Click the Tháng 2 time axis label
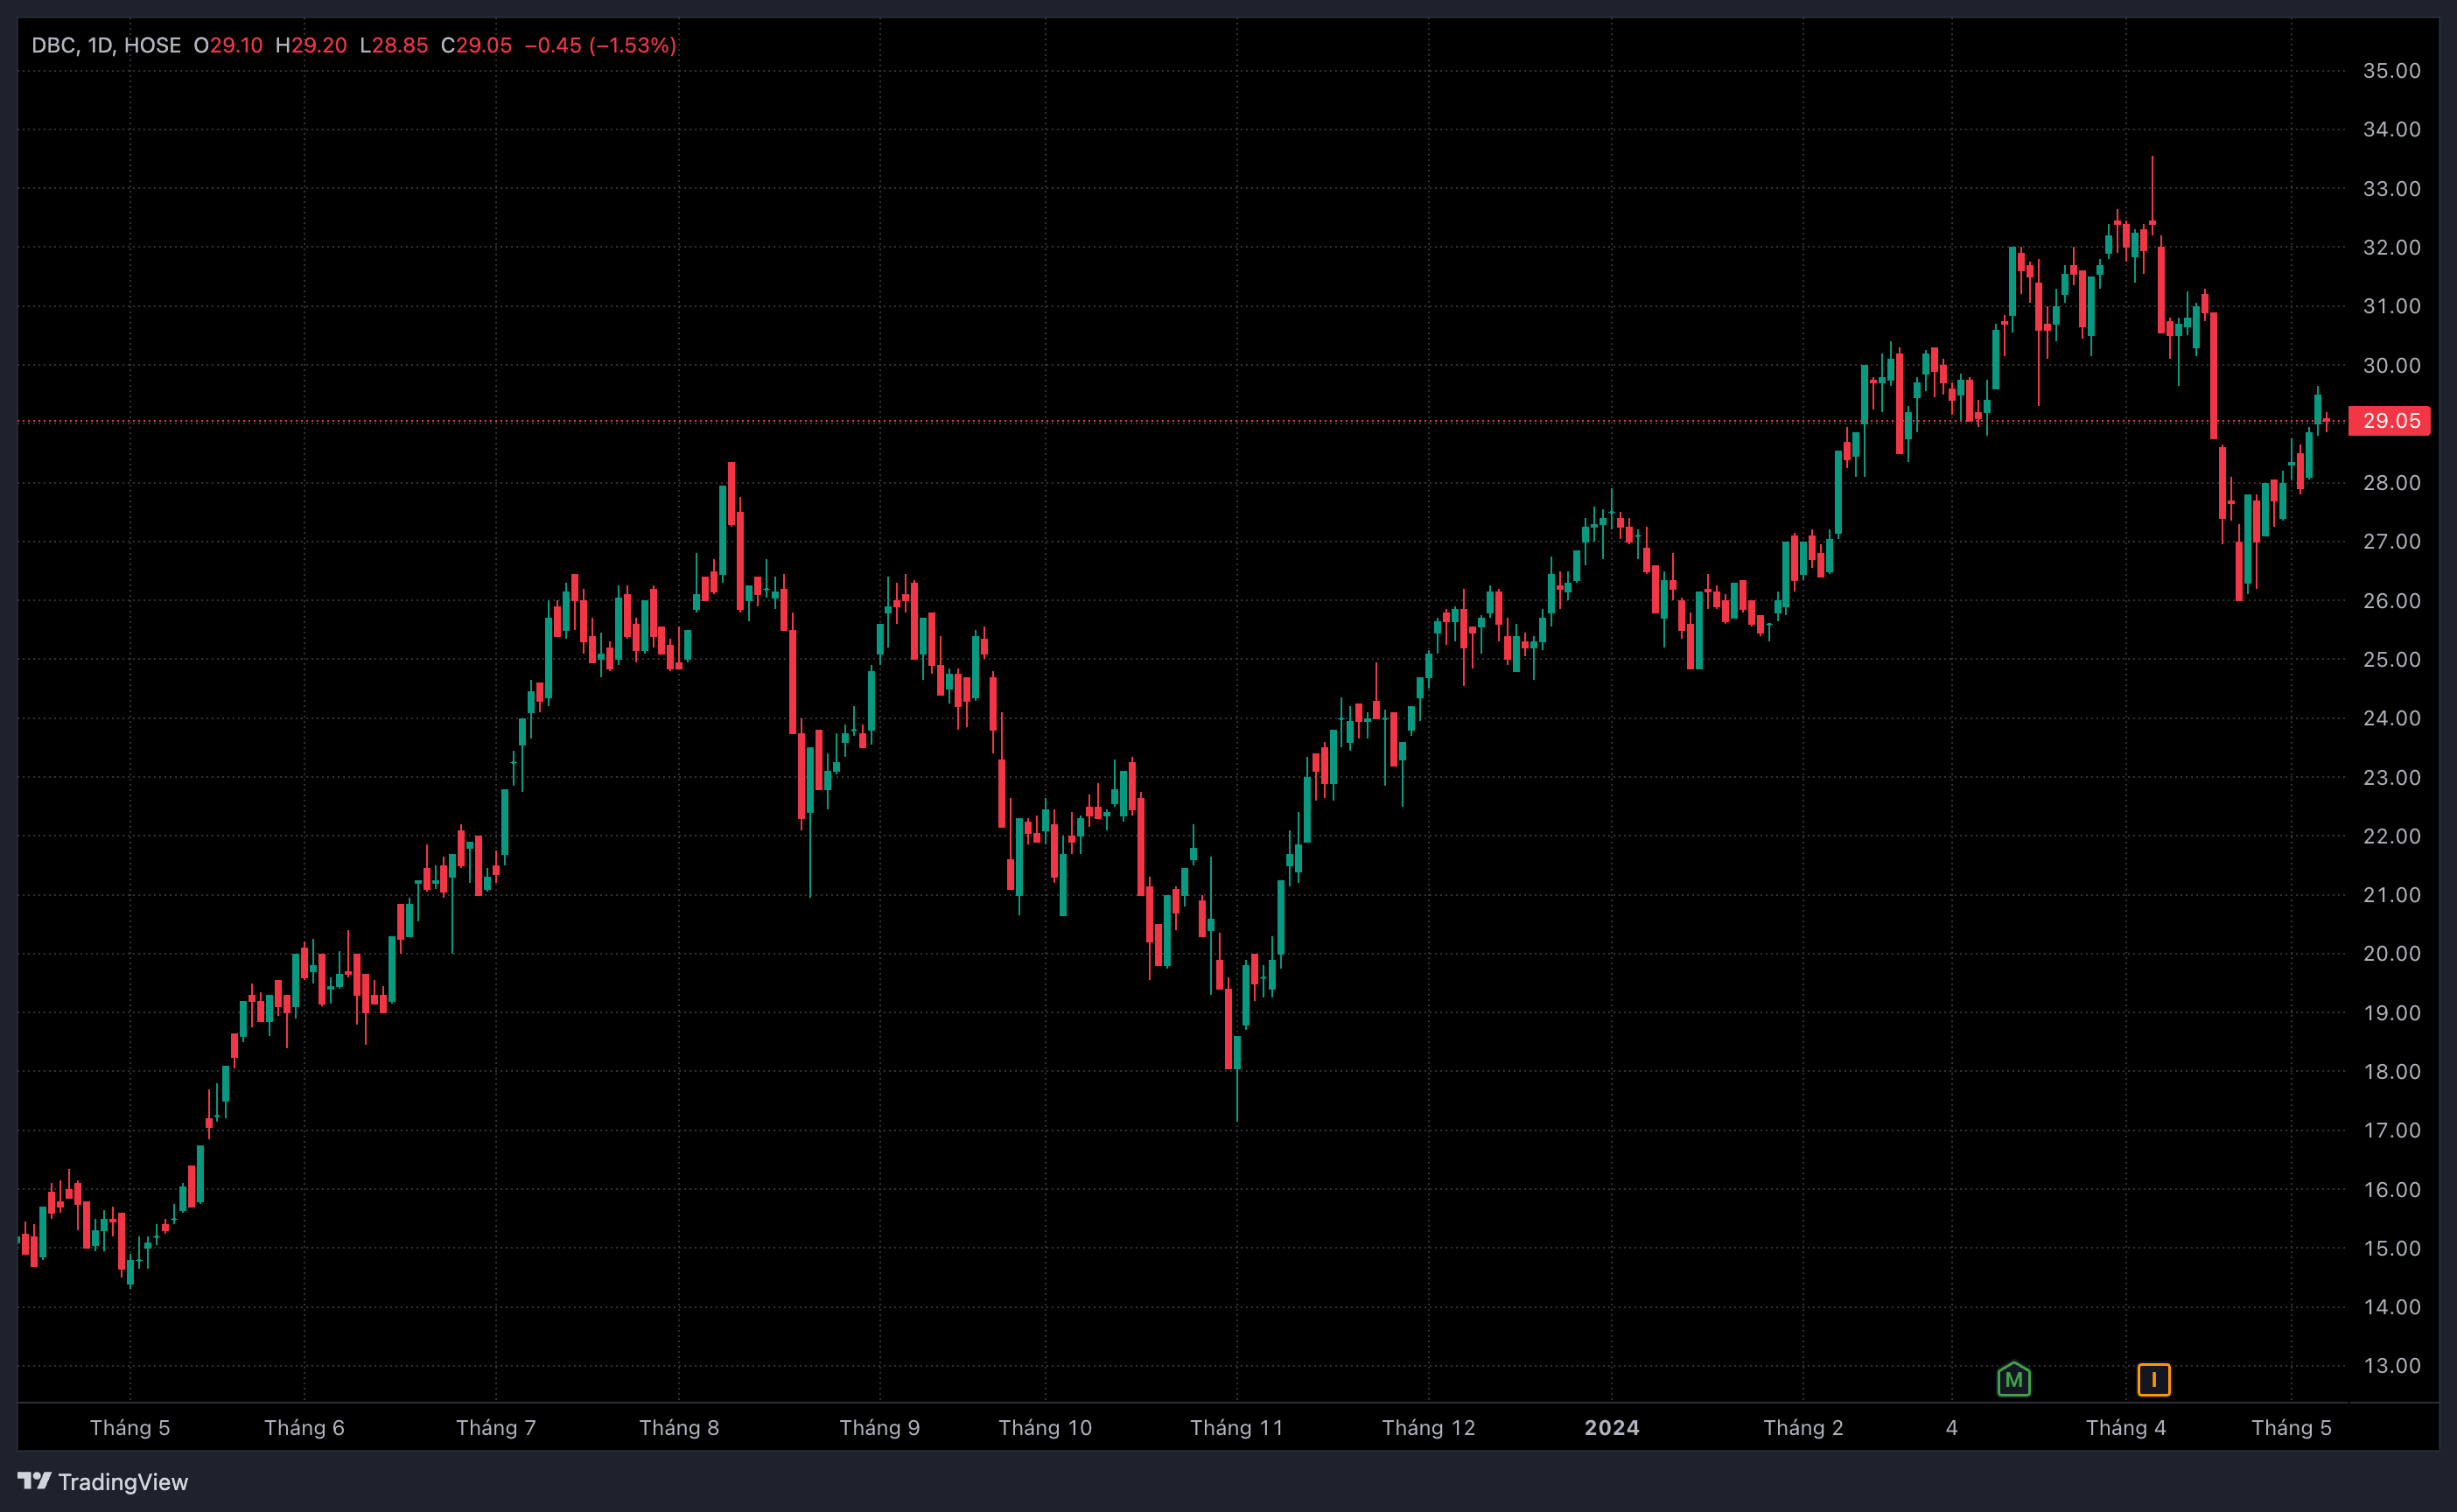Viewport: 2457px width, 1512px height. point(1803,1427)
